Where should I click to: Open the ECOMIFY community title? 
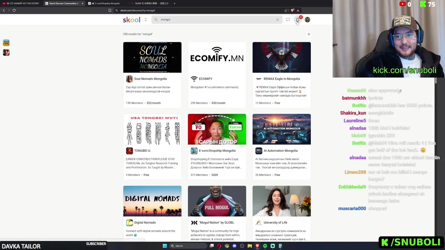point(205,79)
